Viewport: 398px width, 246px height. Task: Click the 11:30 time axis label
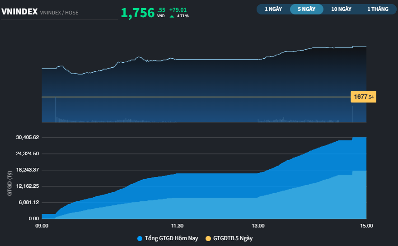177,226
